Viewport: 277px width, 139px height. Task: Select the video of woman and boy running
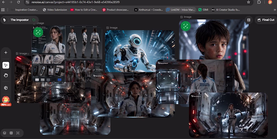(228, 115)
